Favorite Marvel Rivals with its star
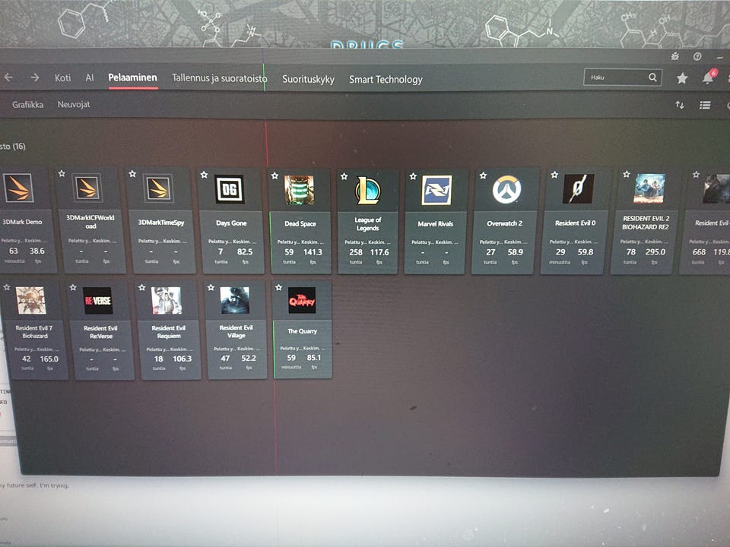This screenshot has height=547, width=730. [x=413, y=176]
